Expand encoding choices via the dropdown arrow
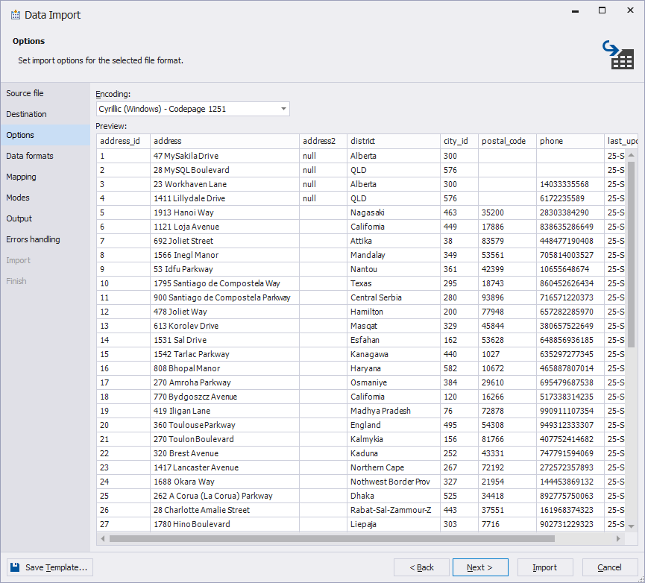The width and height of the screenshot is (645, 583). 283,108
